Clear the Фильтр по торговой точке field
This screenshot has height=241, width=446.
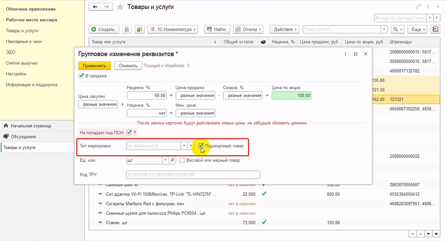click(438, 18)
